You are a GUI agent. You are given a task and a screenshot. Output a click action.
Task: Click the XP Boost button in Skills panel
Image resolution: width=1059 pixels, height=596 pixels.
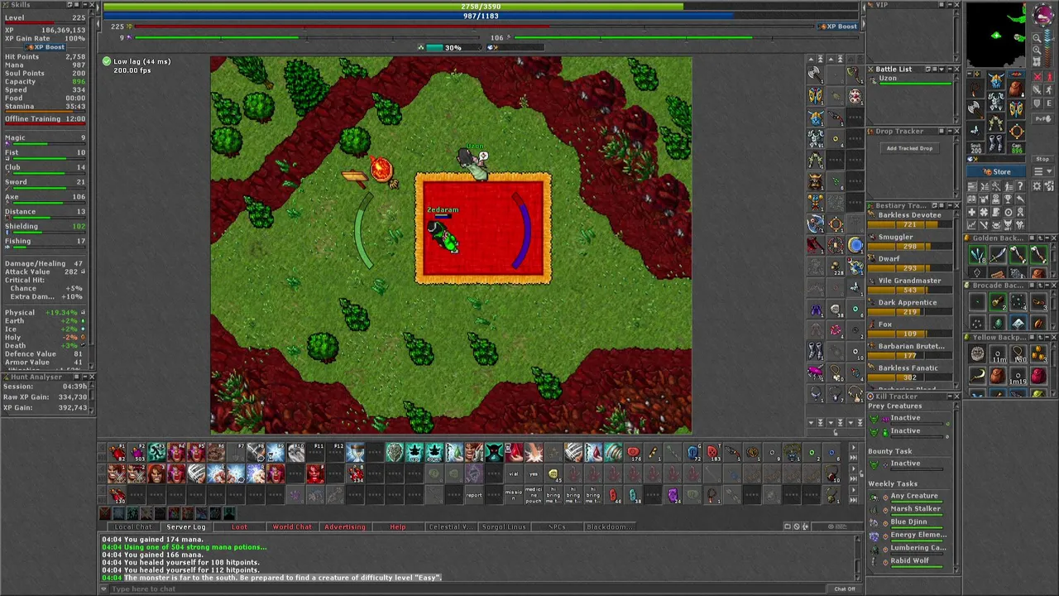point(45,47)
